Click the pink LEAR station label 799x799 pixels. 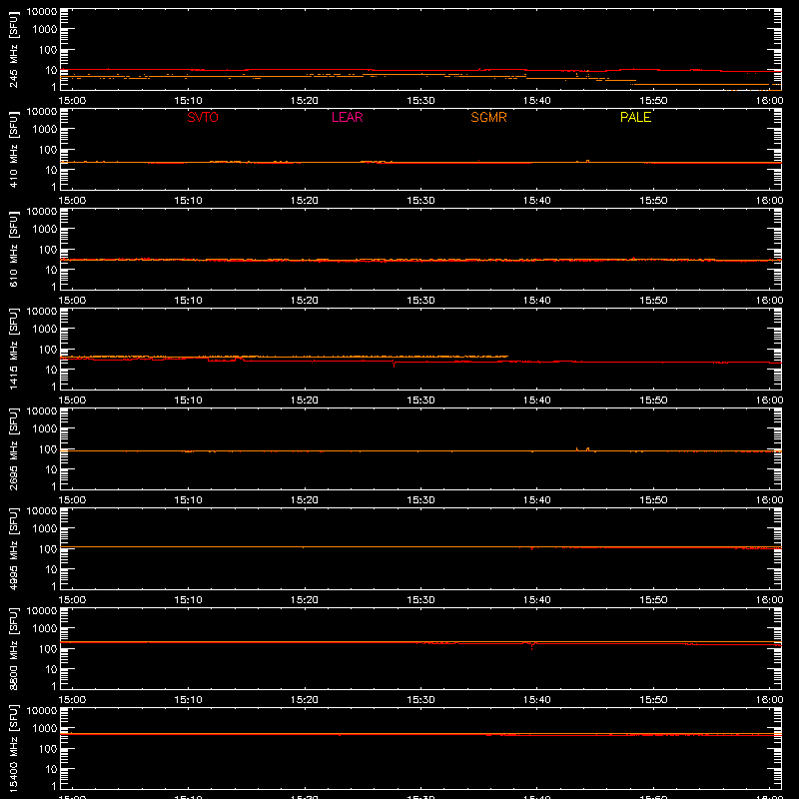347,117
